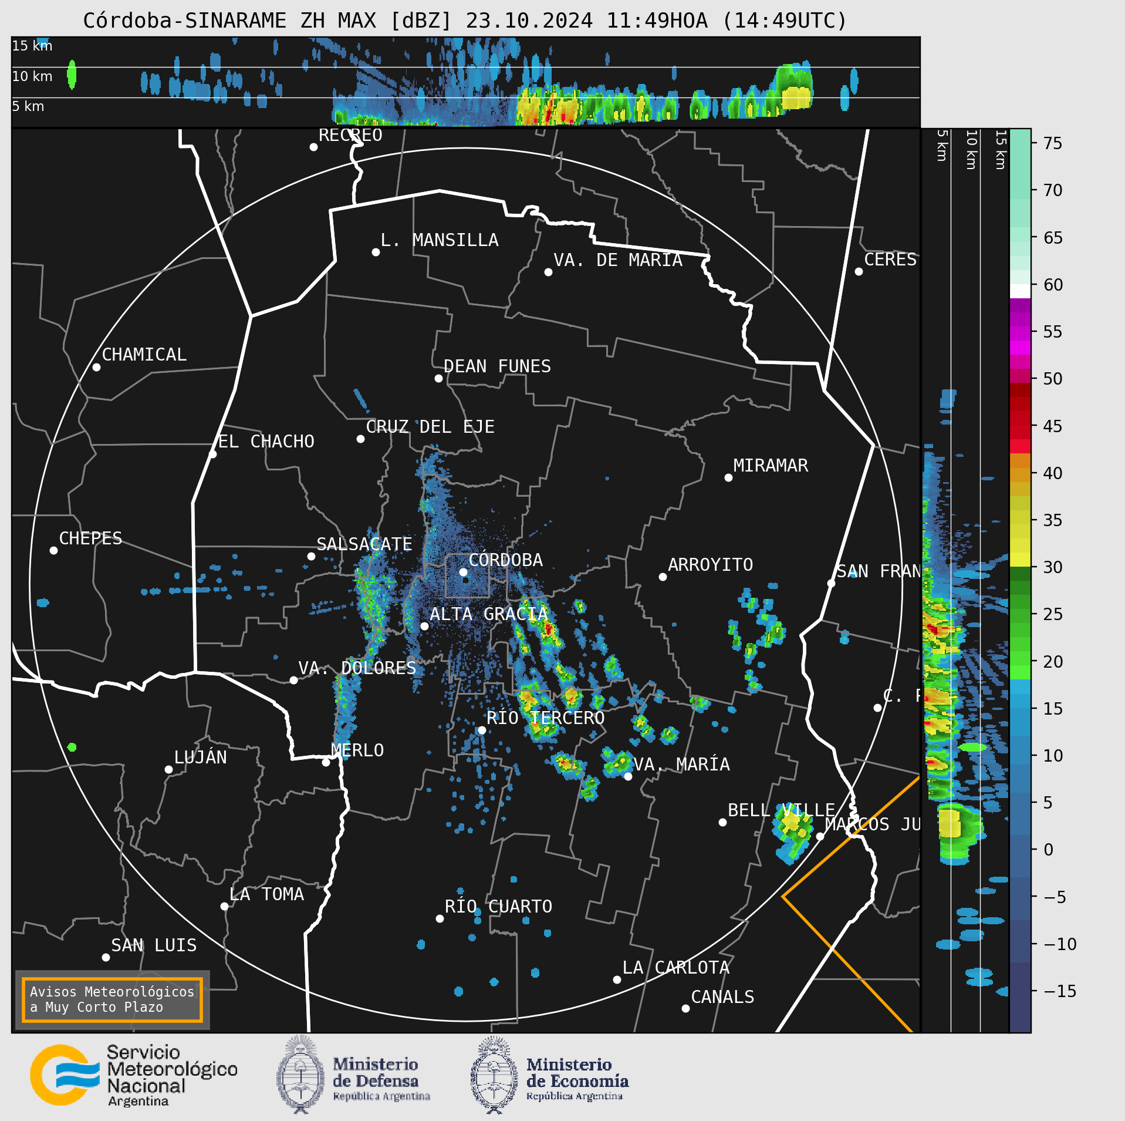
Task: Click the 5 km label in right cross-section
Action: [942, 145]
